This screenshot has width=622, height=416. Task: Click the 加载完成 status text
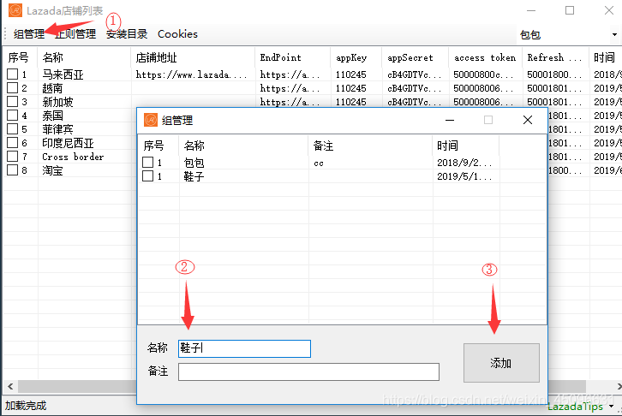pos(26,406)
